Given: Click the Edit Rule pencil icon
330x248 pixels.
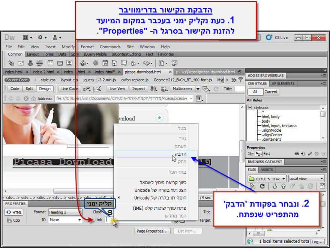Looking at the screenshot, I should 310,154.
